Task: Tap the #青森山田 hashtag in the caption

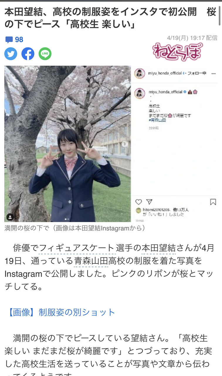Action: click(x=157, y=120)
